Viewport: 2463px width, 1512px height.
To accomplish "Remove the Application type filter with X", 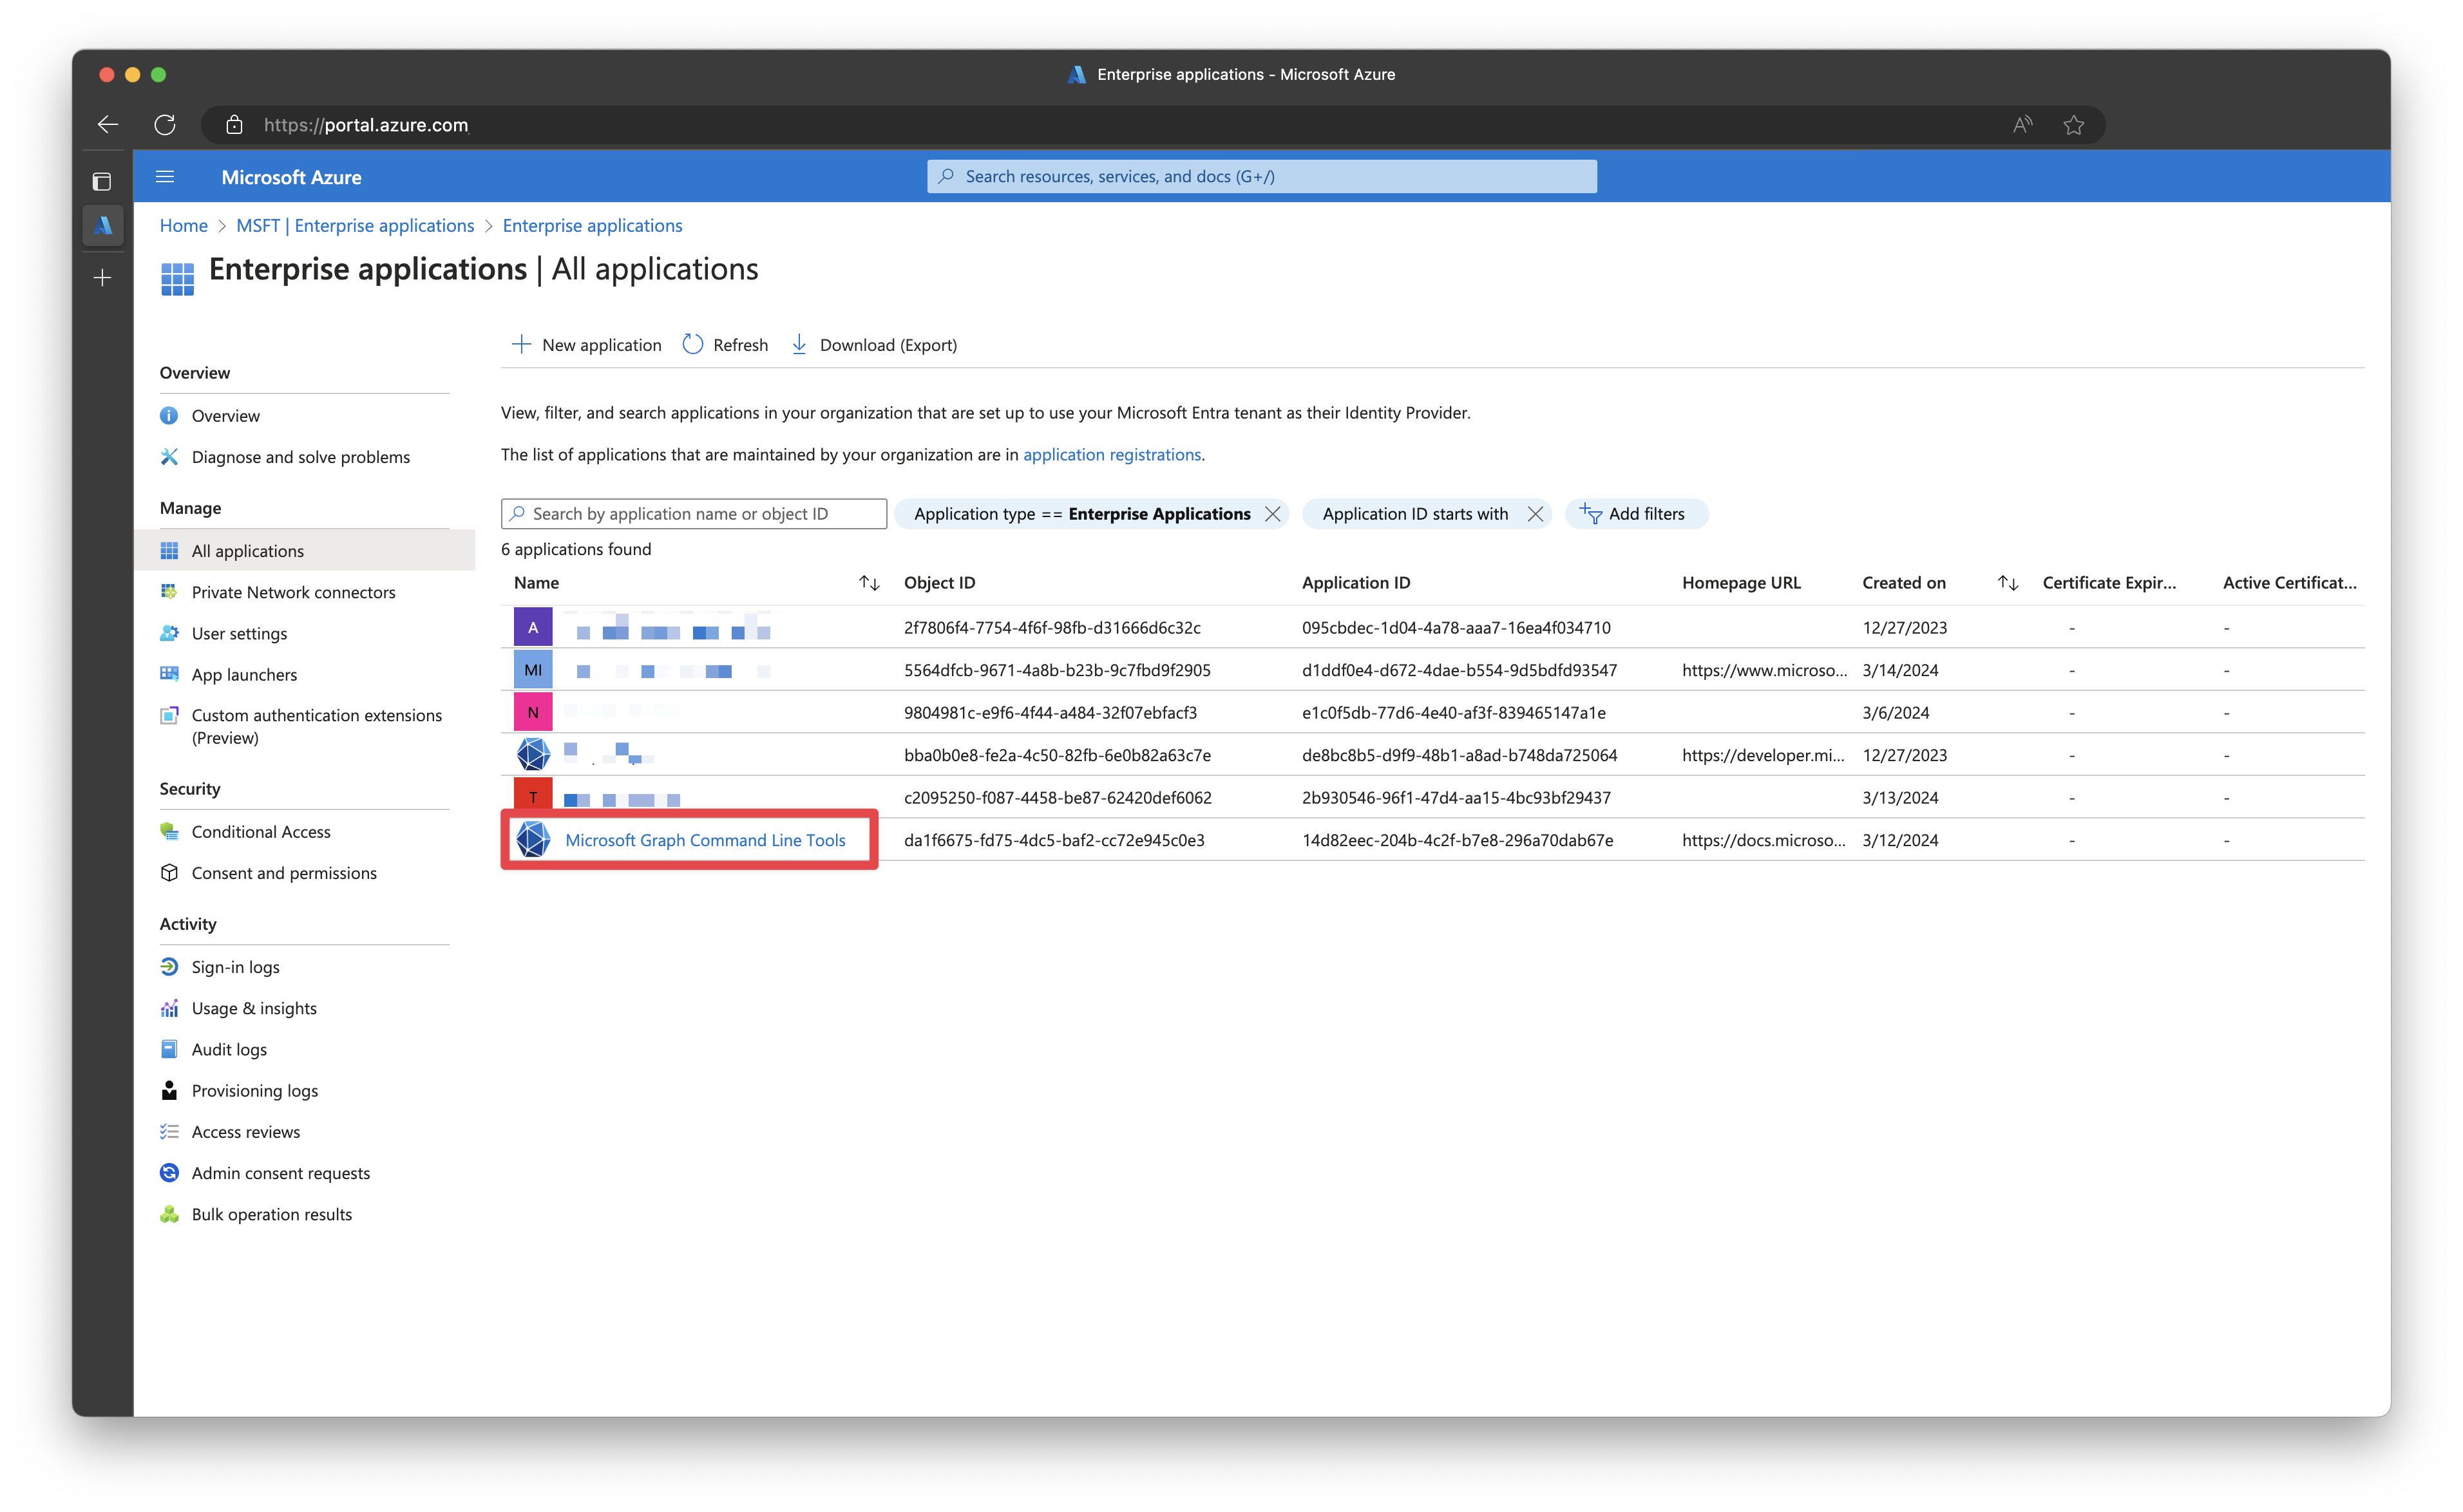I will pos(1272,514).
